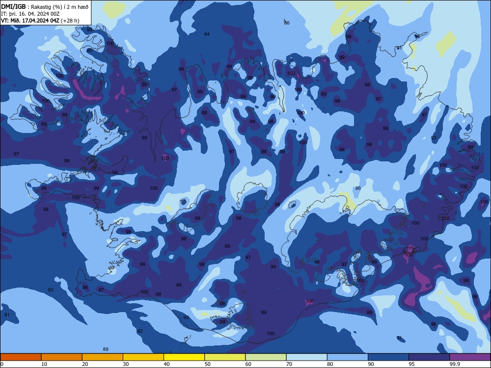Select the orange 10–20 legend color block
Screen dimensions: 491x368
62,357
